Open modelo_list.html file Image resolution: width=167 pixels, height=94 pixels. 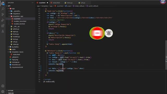(x=19, y=24)
